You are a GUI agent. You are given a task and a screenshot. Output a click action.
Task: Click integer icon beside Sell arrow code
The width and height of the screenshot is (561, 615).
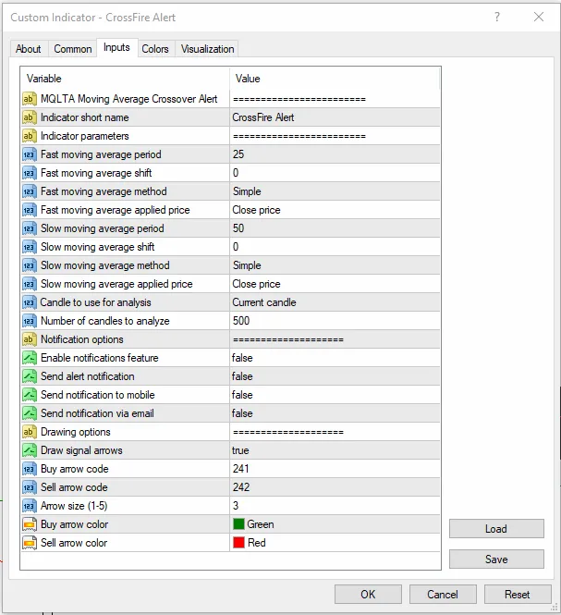coord(29,487)
